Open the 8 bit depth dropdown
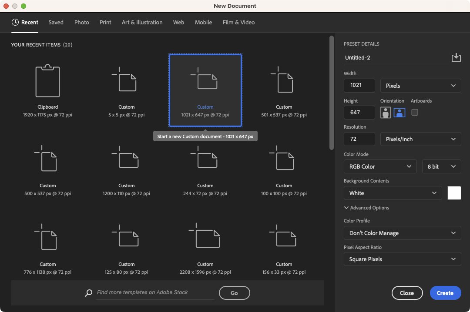This screenshot has width=470, height=312. [442, 166]
